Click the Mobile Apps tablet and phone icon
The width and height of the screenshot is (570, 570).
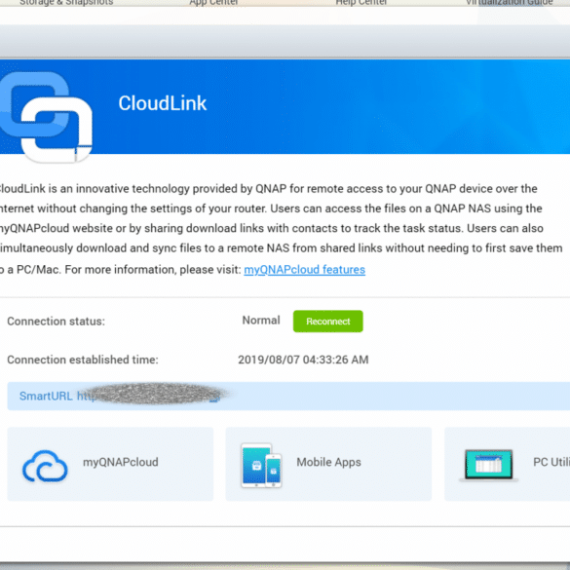coord(261,465)
